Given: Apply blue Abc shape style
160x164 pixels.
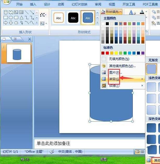Looking at the screenshot, I should point(88,18).
